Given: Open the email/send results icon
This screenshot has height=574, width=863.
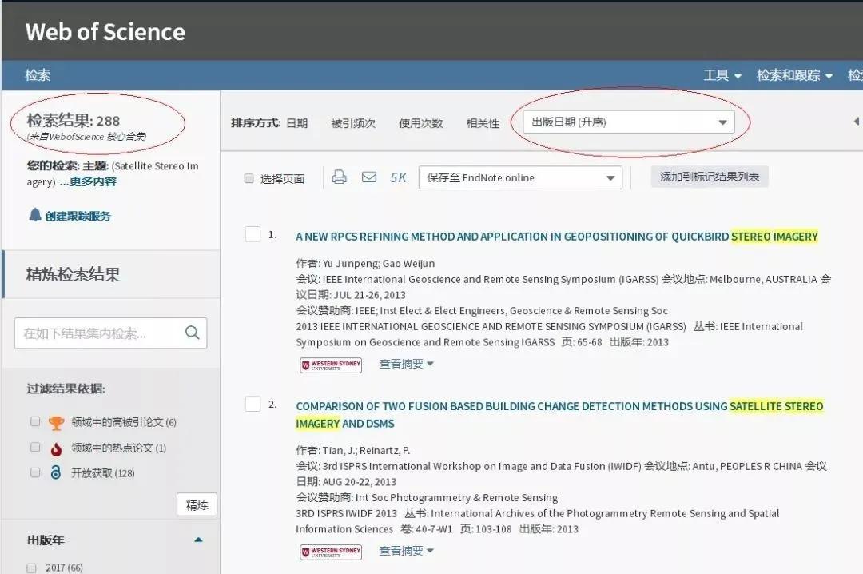Looking at the screenshot, I should point(368,177).
